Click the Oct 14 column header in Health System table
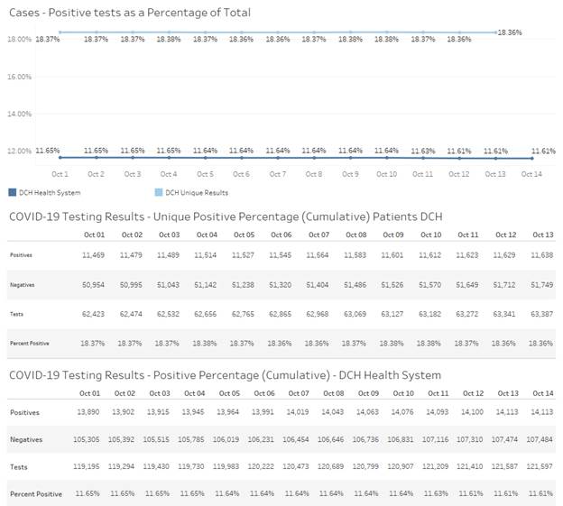 542,393
